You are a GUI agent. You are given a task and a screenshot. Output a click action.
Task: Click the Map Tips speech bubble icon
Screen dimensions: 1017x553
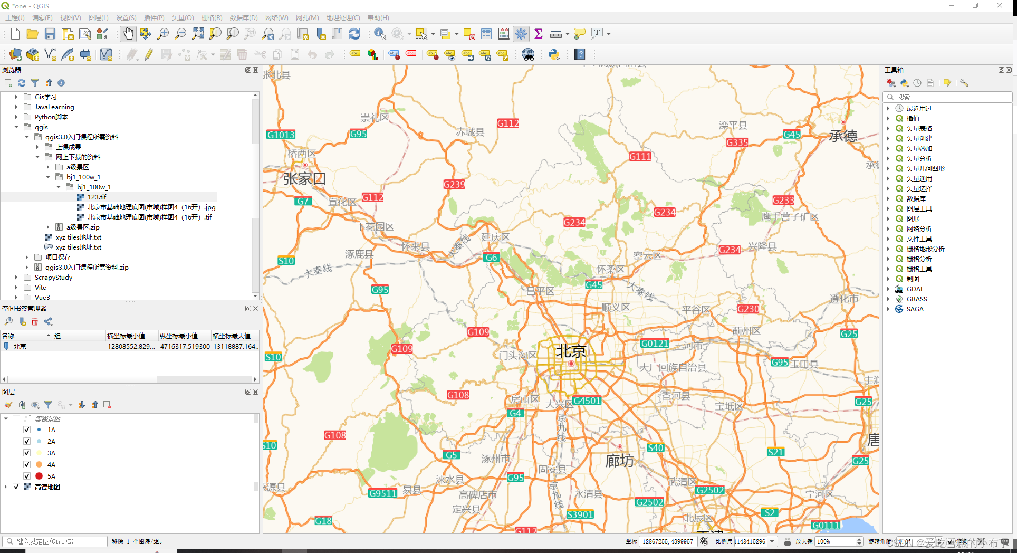point(580,34)
